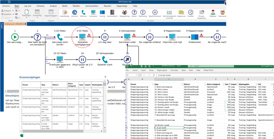Click the Excel formula bar text
This screenshot has height=139, width=274.
pos(164,75)
